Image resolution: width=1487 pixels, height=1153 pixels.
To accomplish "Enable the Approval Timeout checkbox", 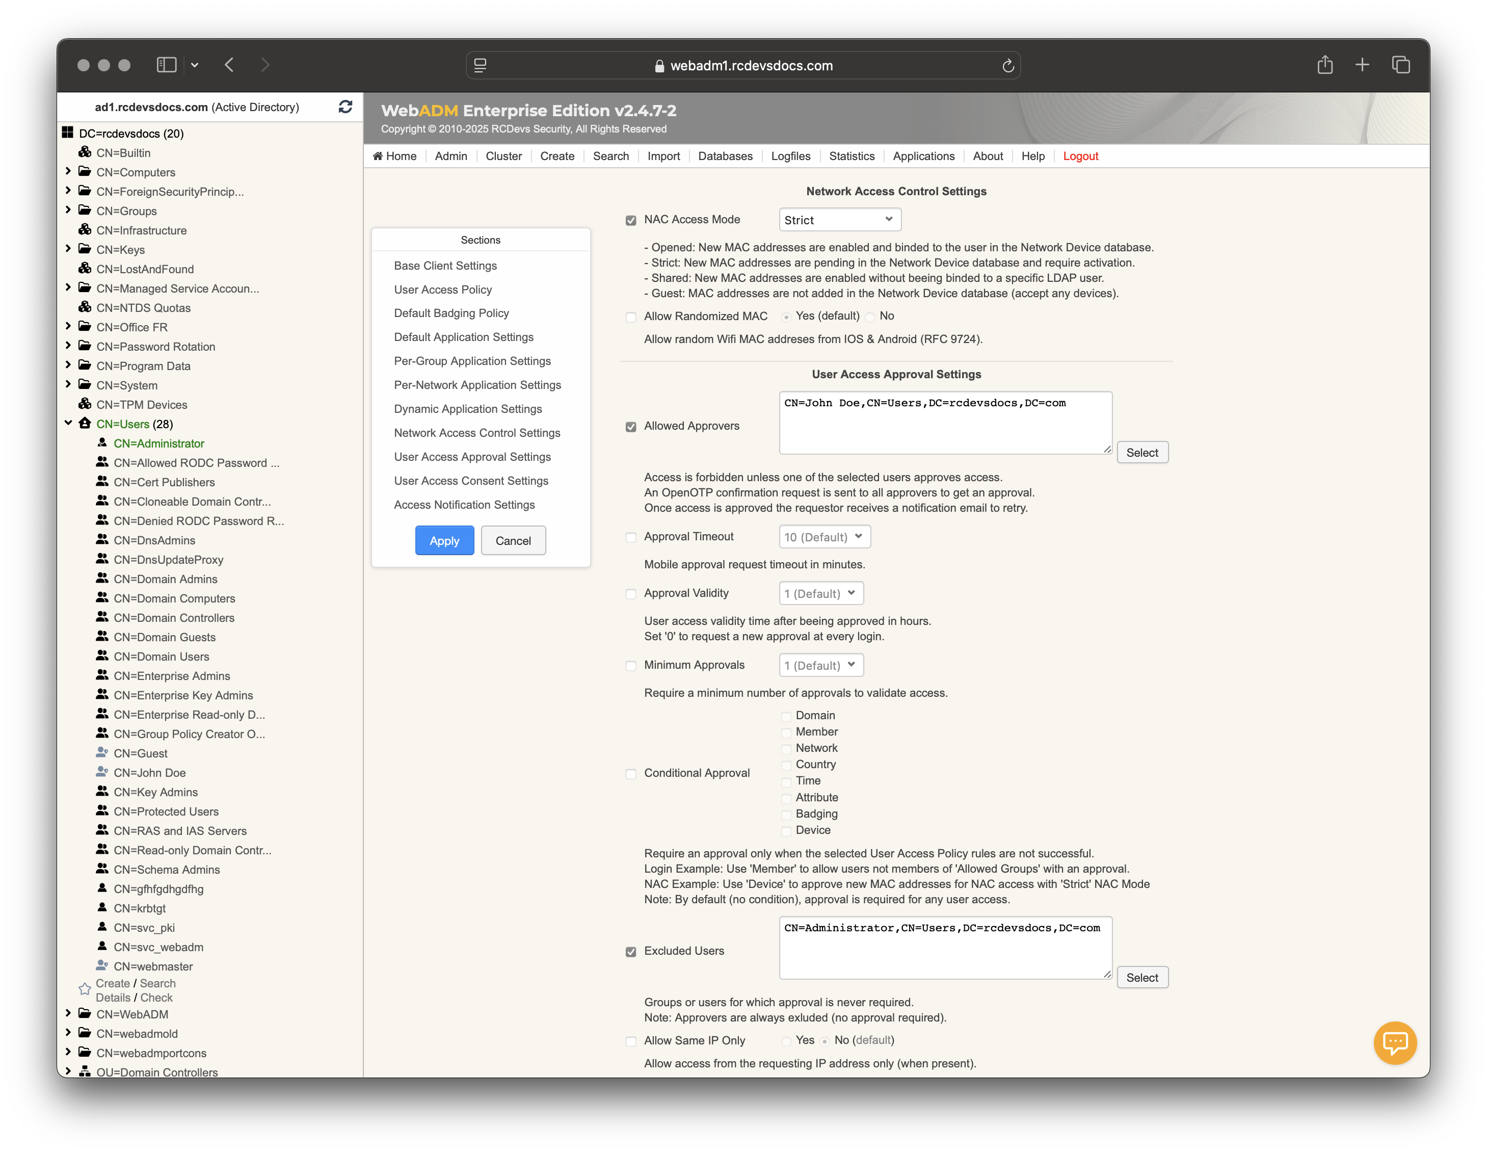I will coord(630,537).
